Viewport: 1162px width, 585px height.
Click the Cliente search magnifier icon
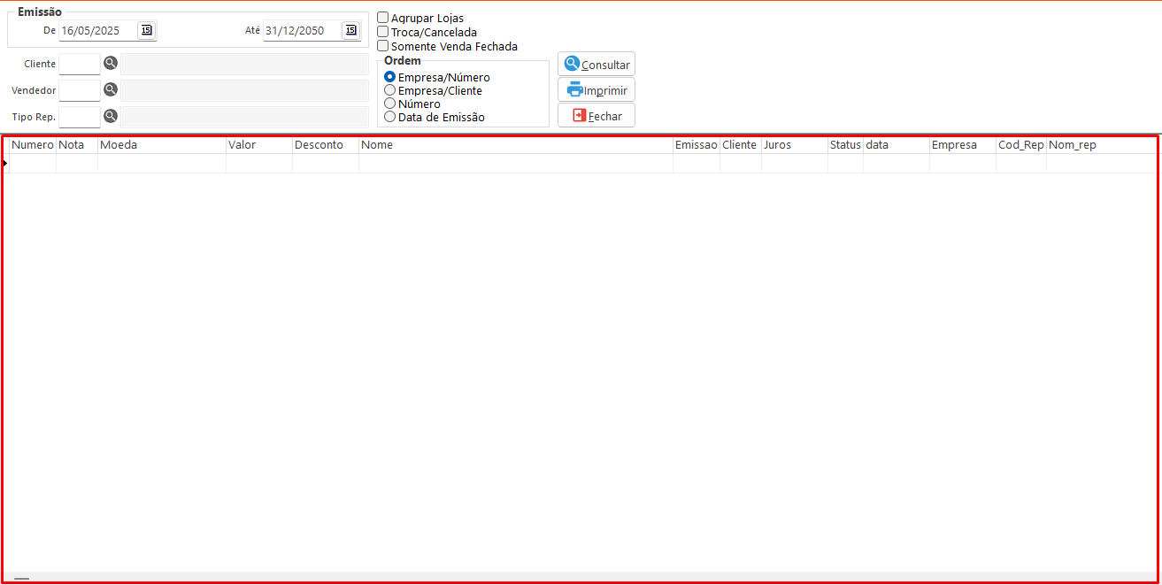[111, 64]
